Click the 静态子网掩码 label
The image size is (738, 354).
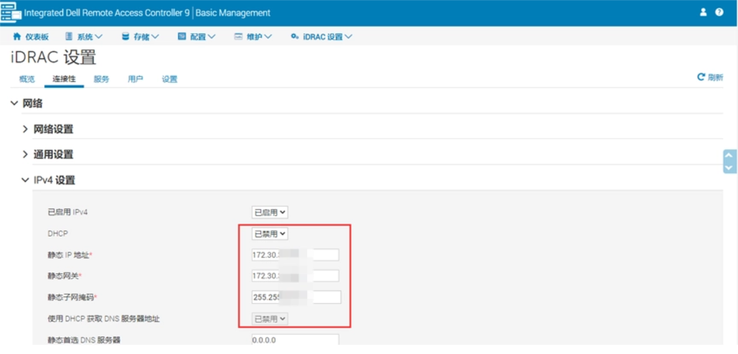pos(72,297)
